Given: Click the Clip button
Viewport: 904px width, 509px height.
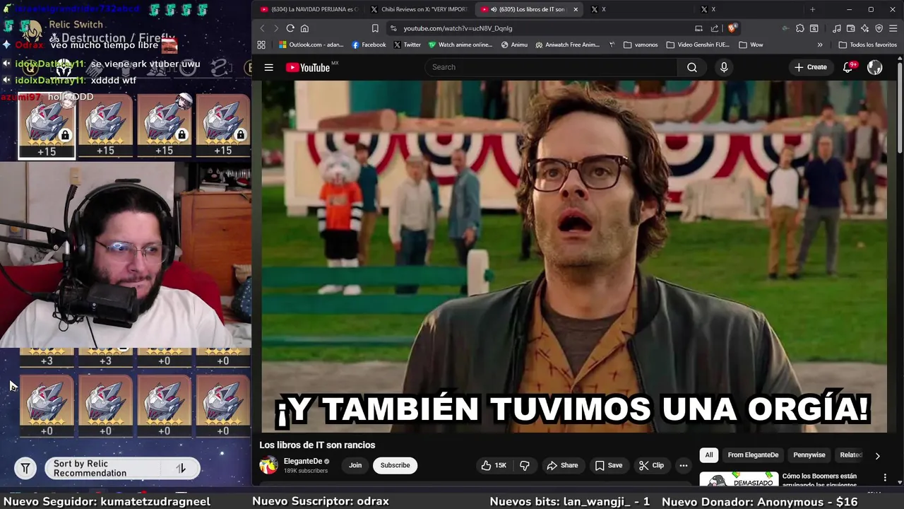Looking at the screenshot, I should click(x=651, y=465).
